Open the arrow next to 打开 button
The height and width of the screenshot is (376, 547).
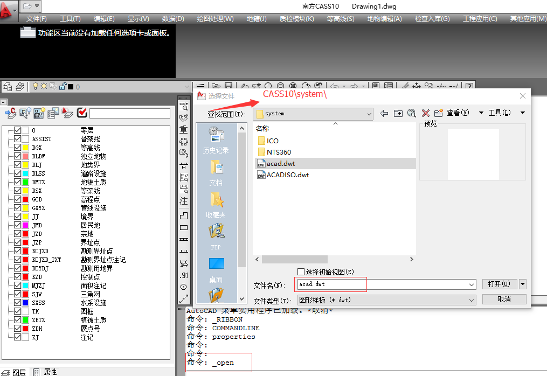point(523,284)
